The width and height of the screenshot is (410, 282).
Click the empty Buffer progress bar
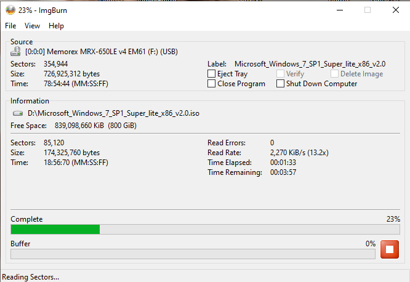[x=193, y=254]
